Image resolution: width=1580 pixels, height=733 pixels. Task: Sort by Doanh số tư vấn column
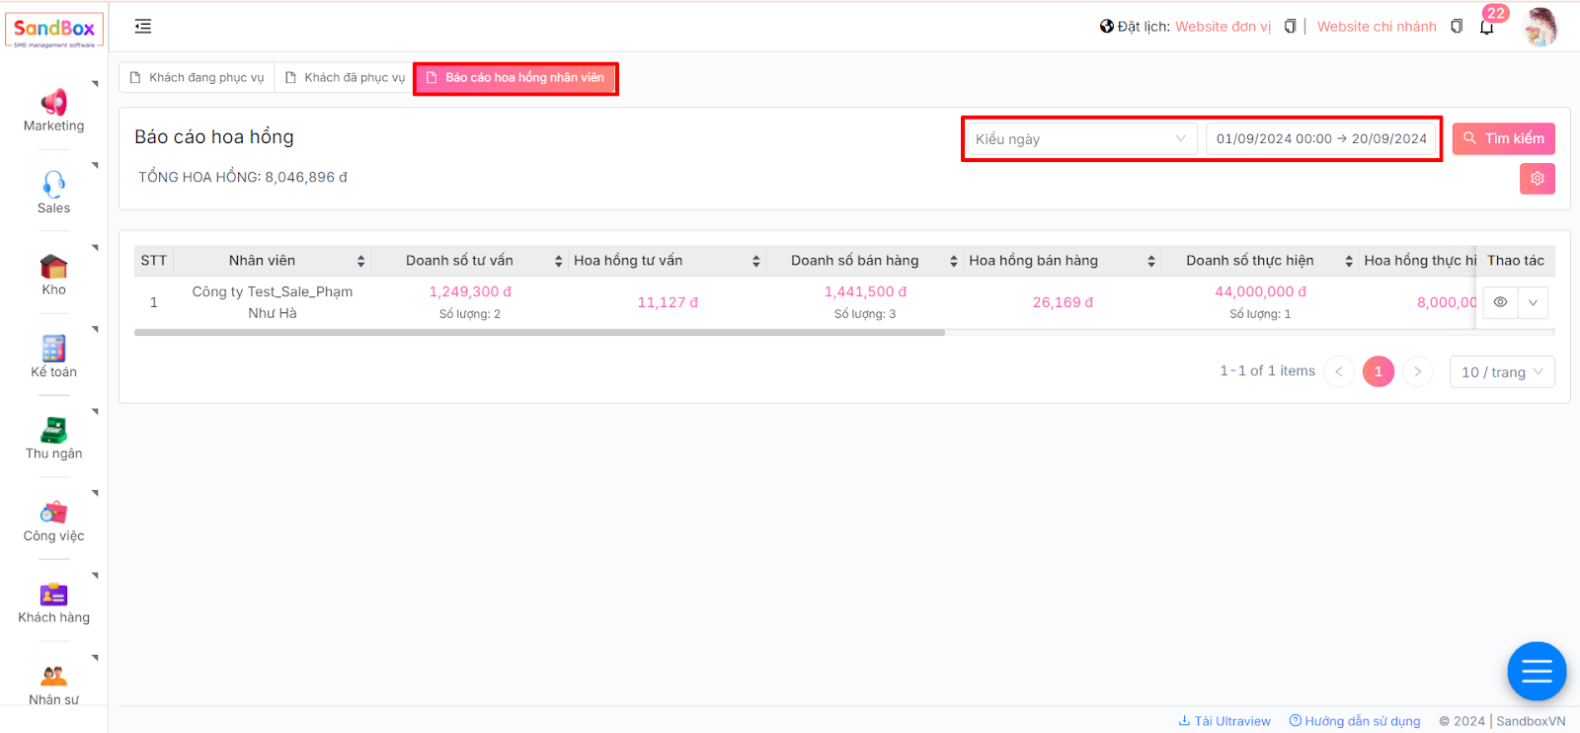pyautogui.click(x=558, y=261)
